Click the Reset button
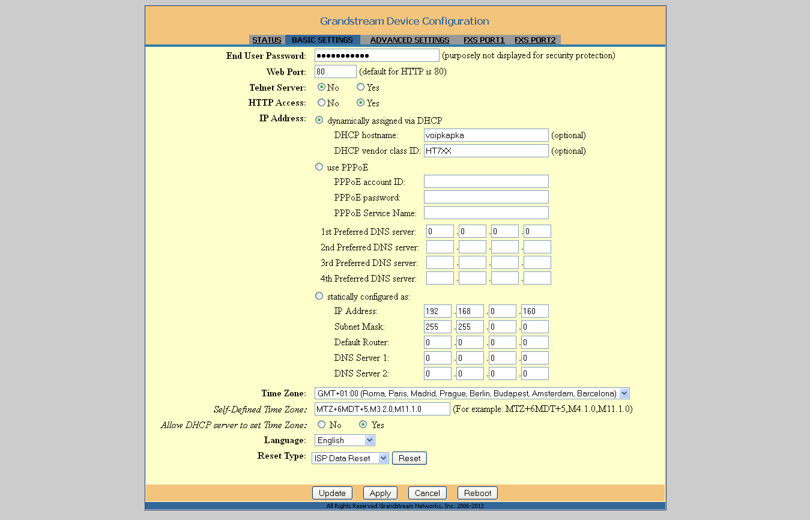This screenshot has width=810, height=520. [x=410, y=458]
